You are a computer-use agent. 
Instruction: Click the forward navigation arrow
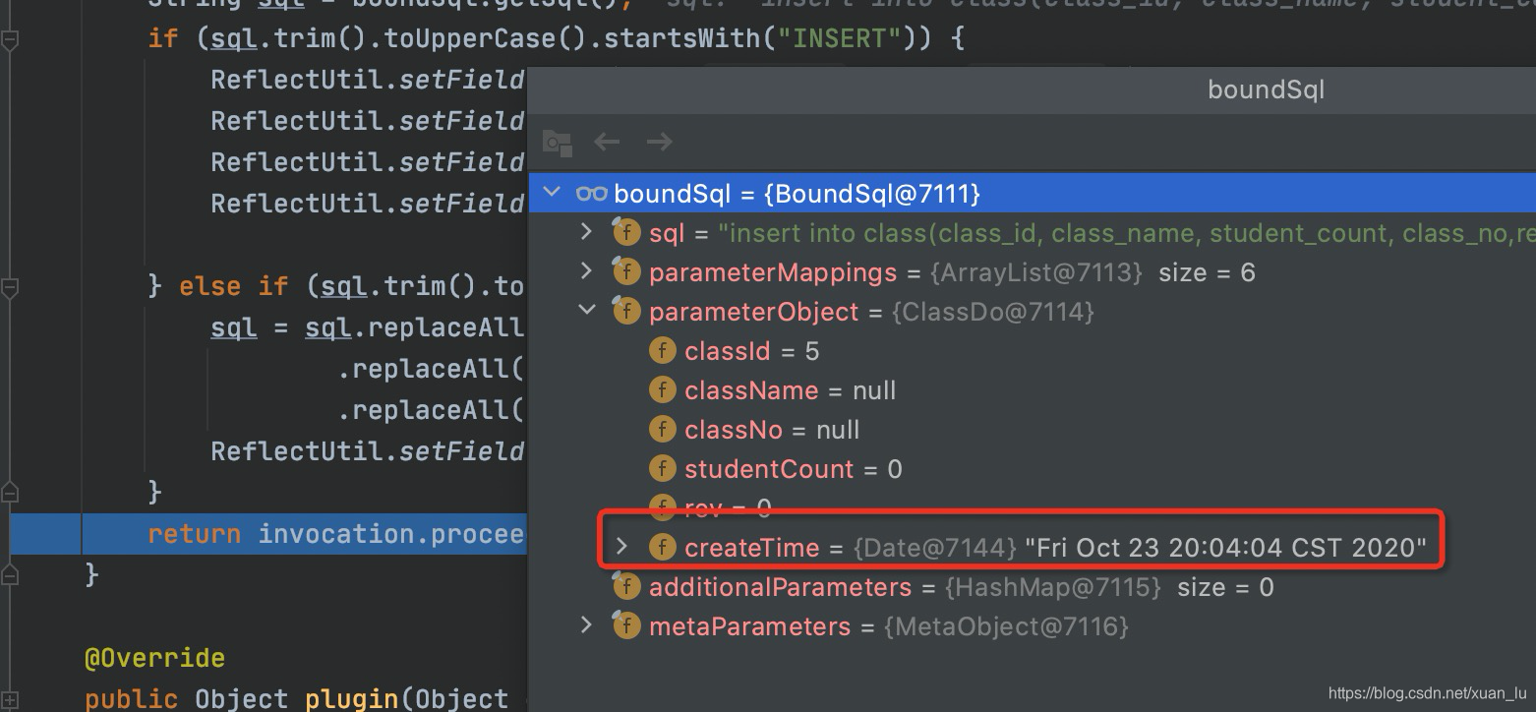tap(659, 142)
